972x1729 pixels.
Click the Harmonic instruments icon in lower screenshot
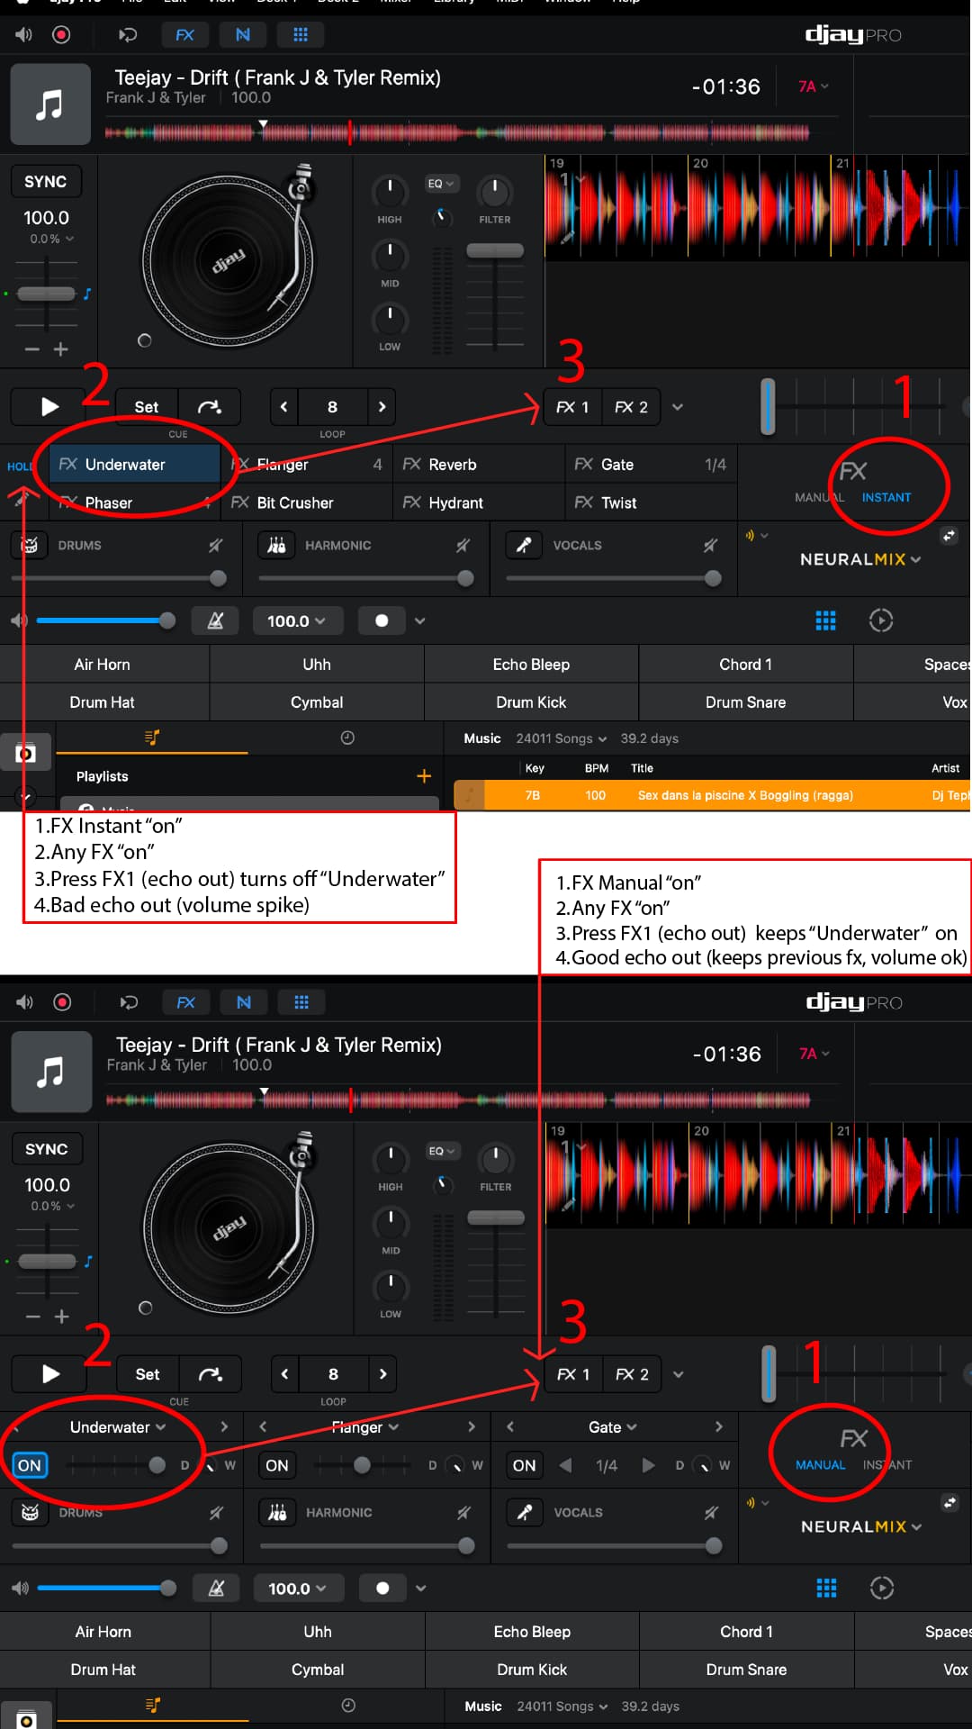tap(277, 1513)
